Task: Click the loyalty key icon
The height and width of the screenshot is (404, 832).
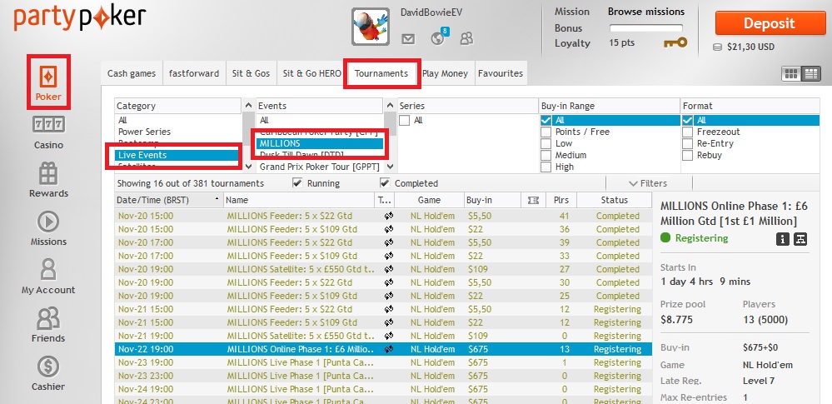Action: 675,42
